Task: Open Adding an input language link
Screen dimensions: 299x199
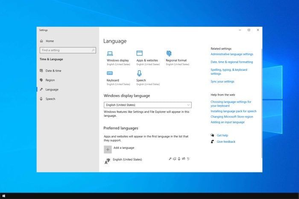Action: (x=228, y=122)
